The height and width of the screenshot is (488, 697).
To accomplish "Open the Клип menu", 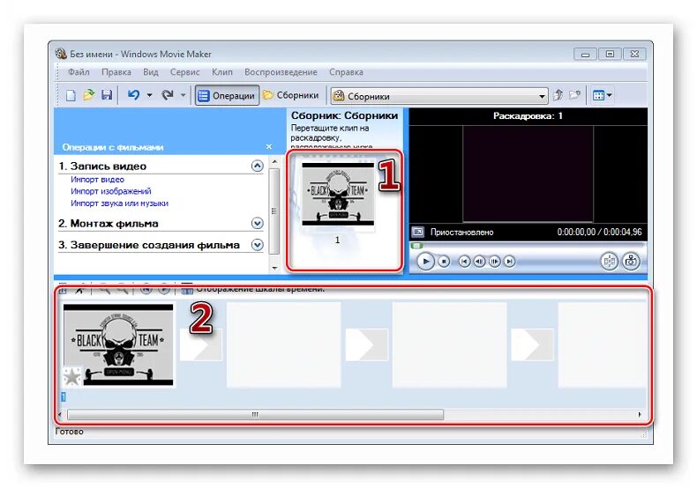I will 222,72.
